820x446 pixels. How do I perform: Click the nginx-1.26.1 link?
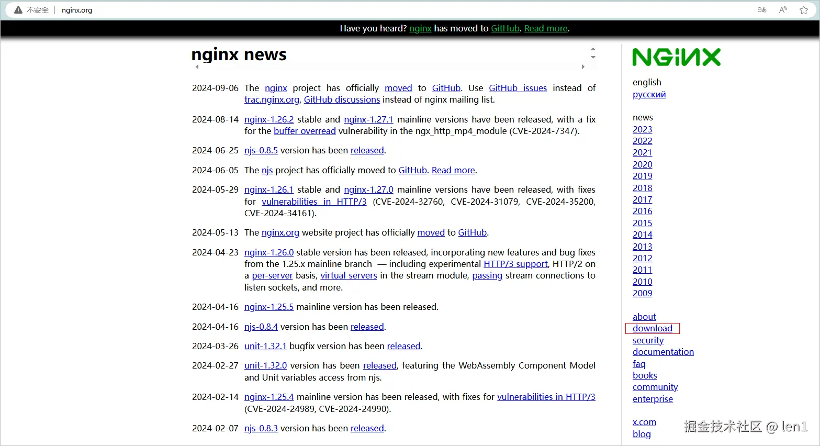[269, 189]
